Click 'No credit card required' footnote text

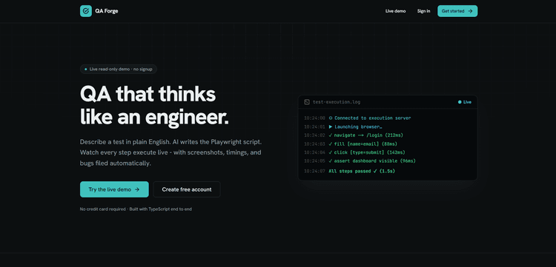(103, 209)
